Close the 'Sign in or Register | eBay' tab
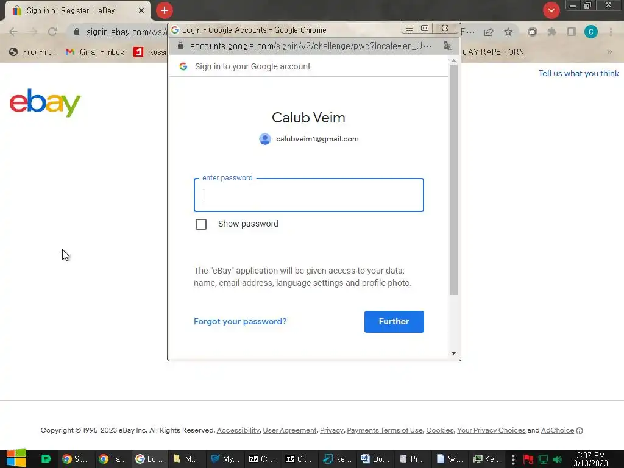 [141, 11]
